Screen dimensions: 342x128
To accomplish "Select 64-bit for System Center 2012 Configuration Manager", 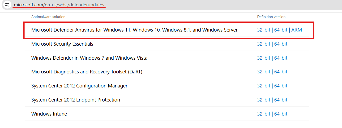I will coord(281,86).
